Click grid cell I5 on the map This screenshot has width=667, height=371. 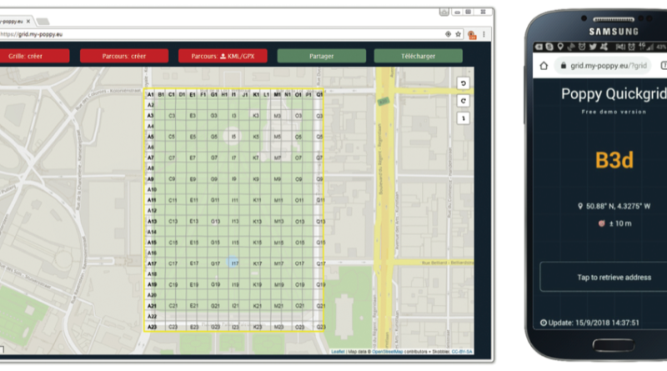pos(233,137)
